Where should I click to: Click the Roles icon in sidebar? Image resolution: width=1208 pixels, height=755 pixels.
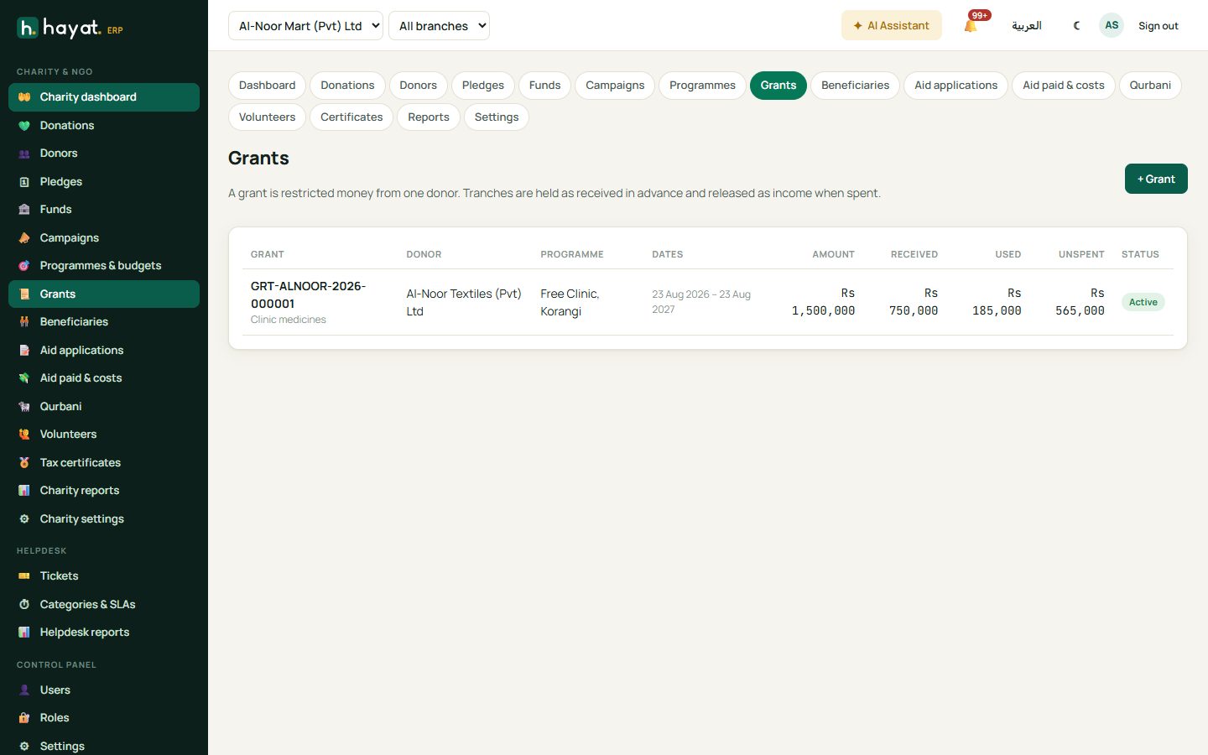[x=24, y=718]
